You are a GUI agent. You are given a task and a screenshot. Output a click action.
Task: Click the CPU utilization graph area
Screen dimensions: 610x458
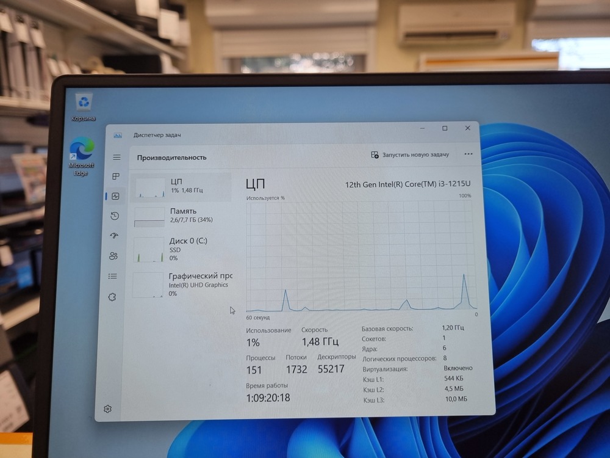360,256
